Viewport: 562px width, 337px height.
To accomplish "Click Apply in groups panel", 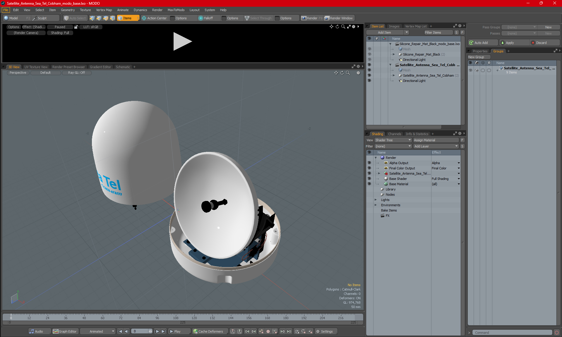I will pos(514,43).
